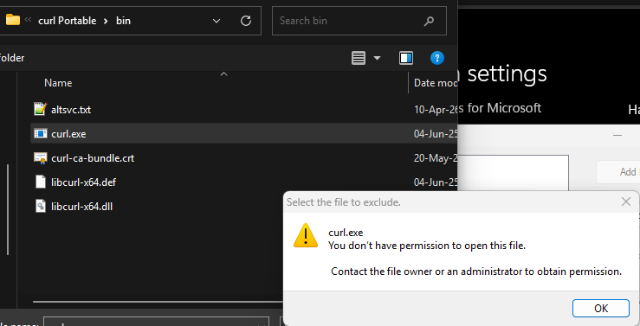
Task: Click the curl.exe date 04-Jun-25 cell
Action: click(435, 134)
